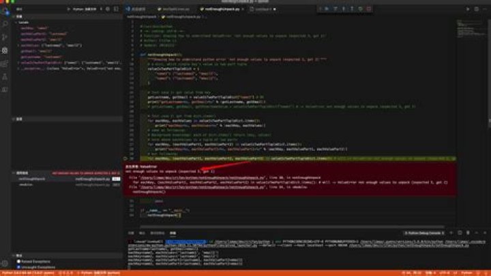Collapse the Breakpoints section header
Screen dimensions: 491x276
(x=67, y=256)
